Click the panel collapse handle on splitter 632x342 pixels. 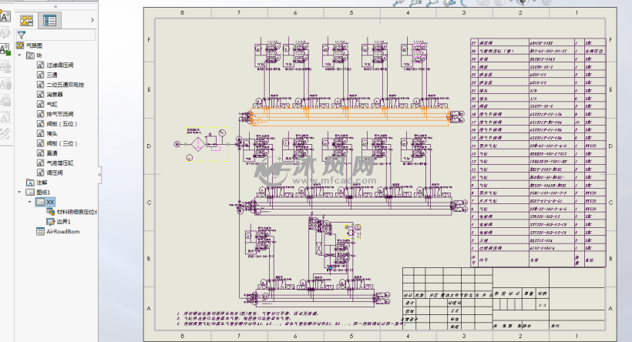[x=99, y=175]
